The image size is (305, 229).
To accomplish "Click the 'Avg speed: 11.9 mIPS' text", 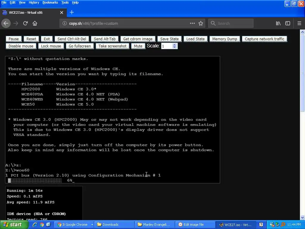I will (31, 202).
